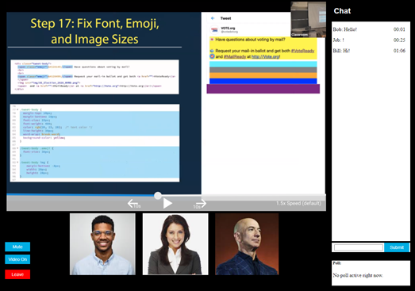
Task: Click the VOTE.org profile avatar
Action: 214,29
